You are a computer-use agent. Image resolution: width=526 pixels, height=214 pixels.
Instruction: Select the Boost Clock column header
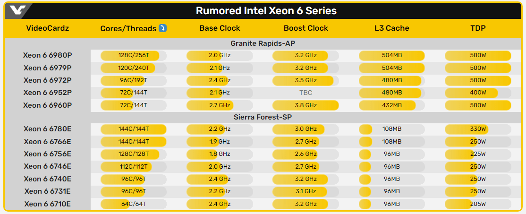point(305,28)
